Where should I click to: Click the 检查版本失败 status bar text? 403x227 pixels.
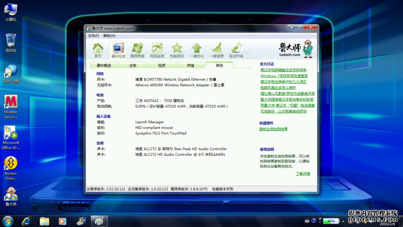click(x=223, y=189)
